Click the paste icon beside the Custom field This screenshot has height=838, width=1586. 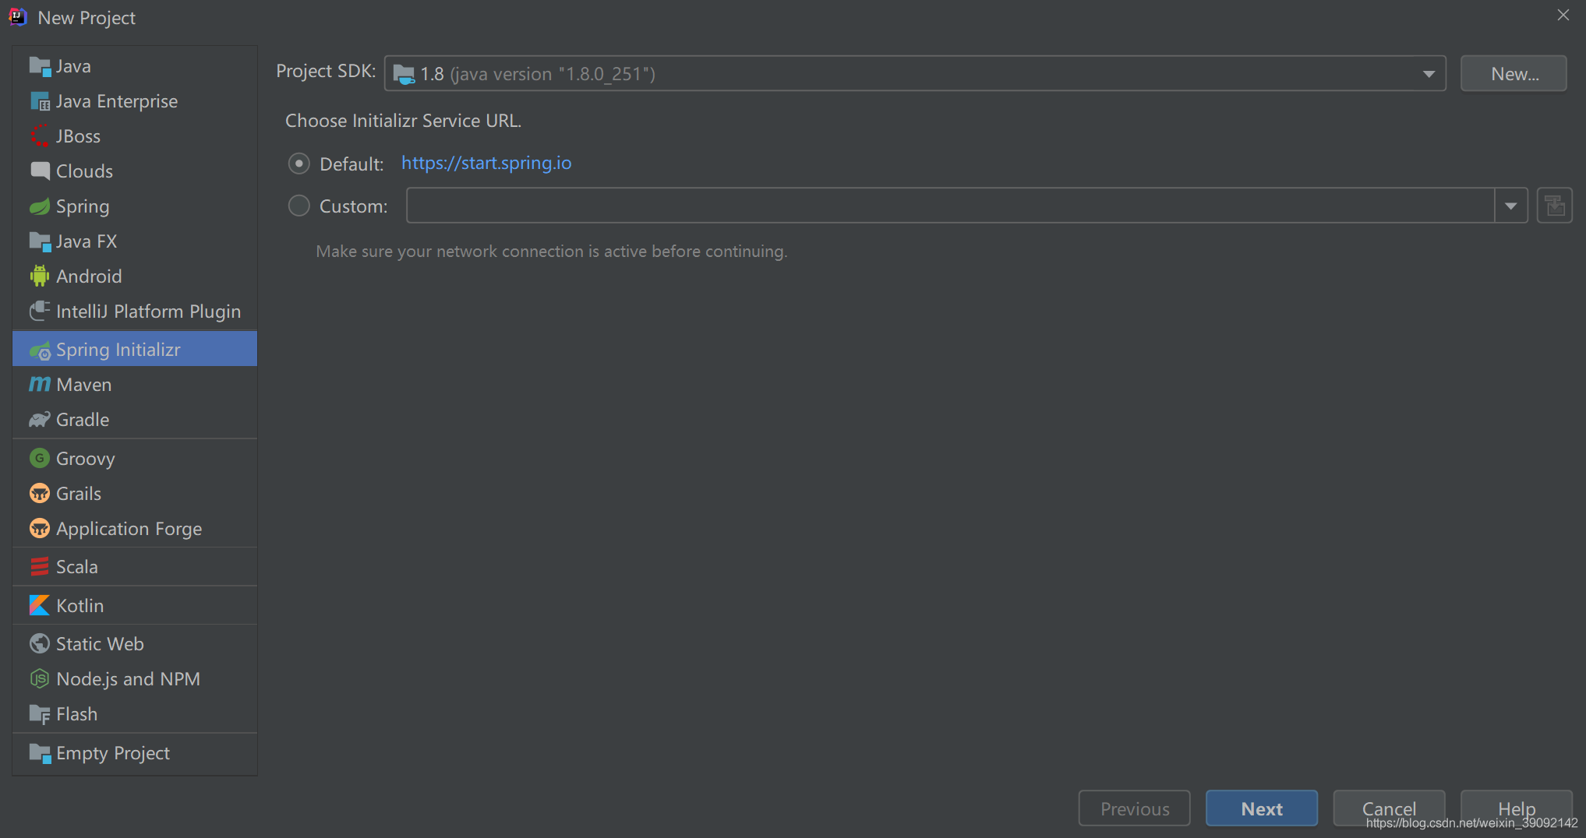tap(1554, 205)
